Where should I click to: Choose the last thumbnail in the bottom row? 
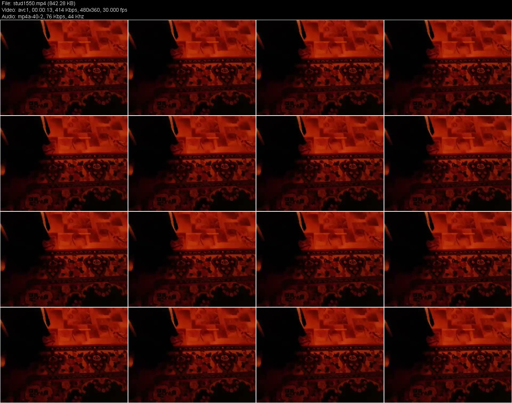448,355
